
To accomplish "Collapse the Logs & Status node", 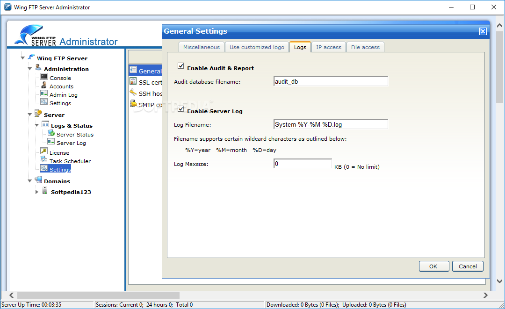I will click(37, 125).
